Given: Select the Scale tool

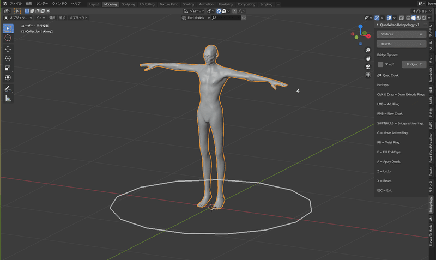Looking at the screenshot, I should [8, 68].
